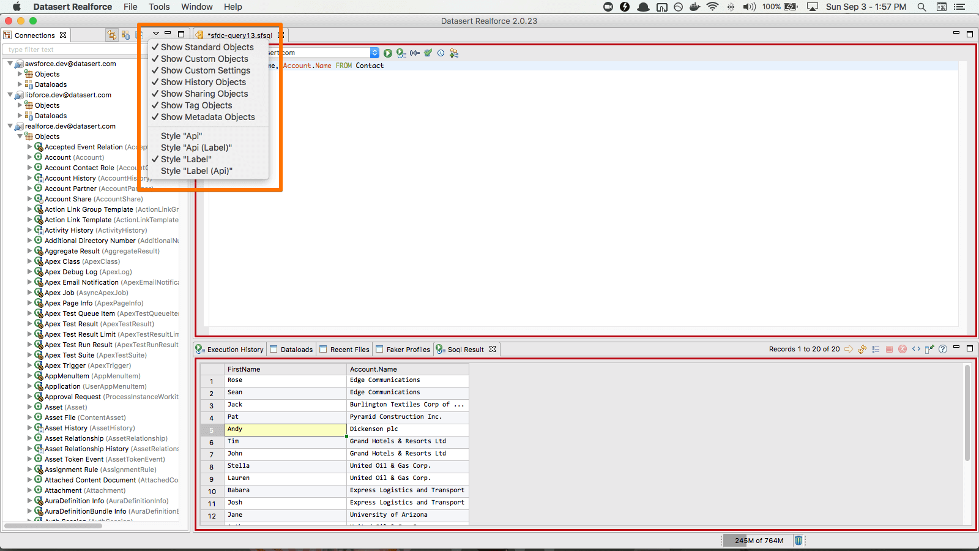Click the variables (x)= icon

click(414, 53)
